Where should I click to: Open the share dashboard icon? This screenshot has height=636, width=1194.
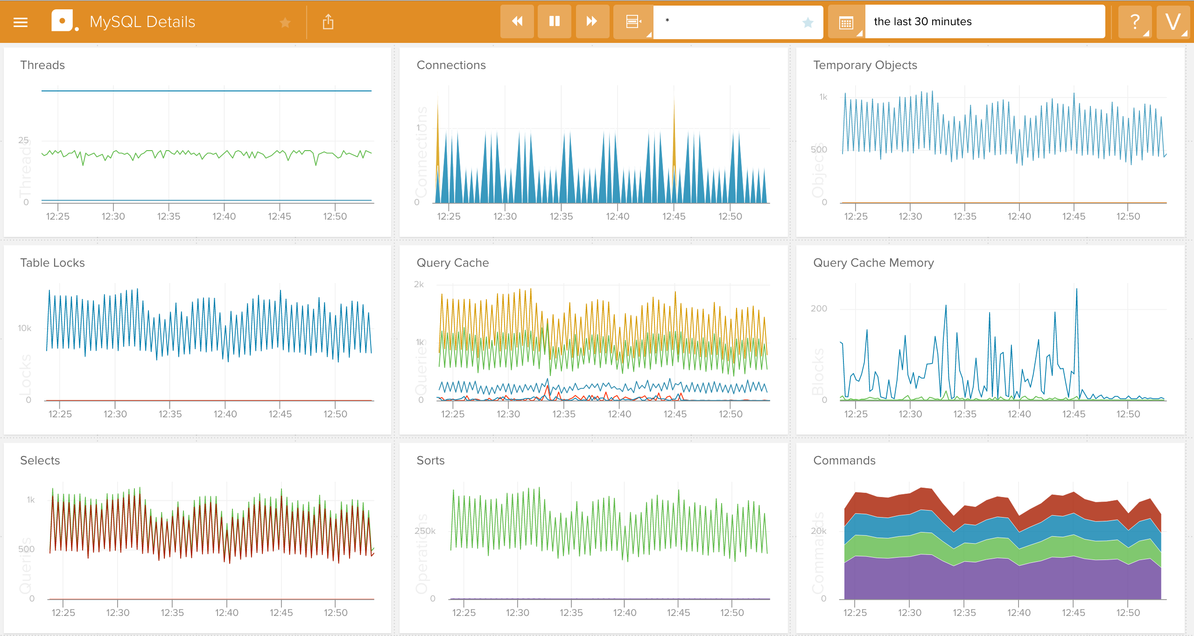tap(328, 21)
